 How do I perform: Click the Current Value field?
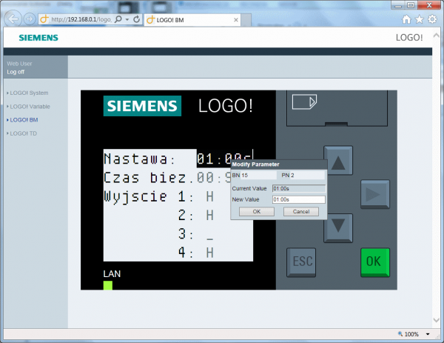coord(299,188)
